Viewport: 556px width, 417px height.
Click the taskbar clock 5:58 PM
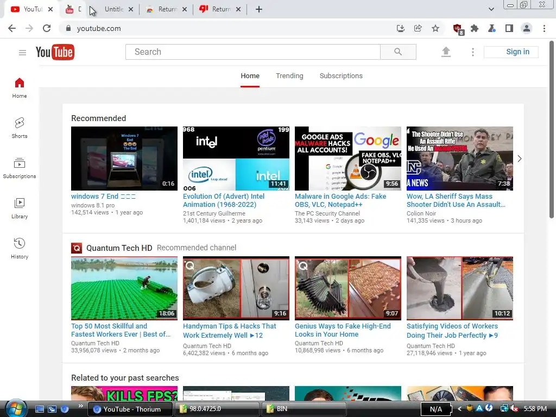coord(535,409)
